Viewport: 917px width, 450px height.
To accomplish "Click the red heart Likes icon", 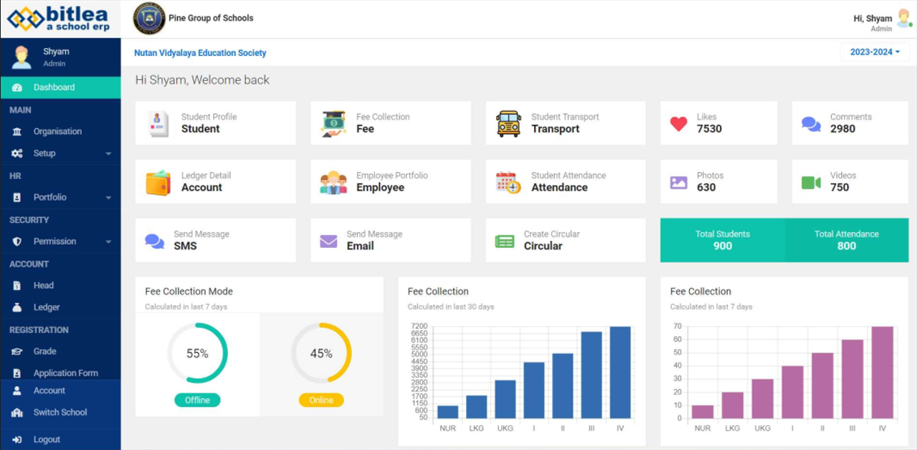I will click(x=678, y=123).
